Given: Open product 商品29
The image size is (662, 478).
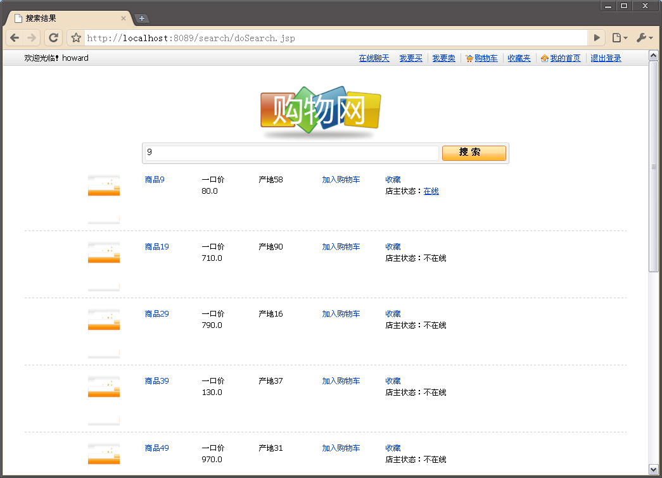Looking at the screenshot, I should [156, 314].
